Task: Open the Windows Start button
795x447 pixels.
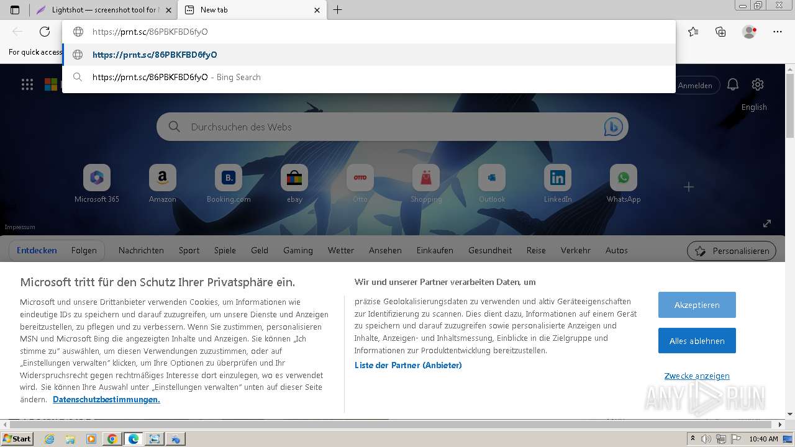Action: (17, 438)
